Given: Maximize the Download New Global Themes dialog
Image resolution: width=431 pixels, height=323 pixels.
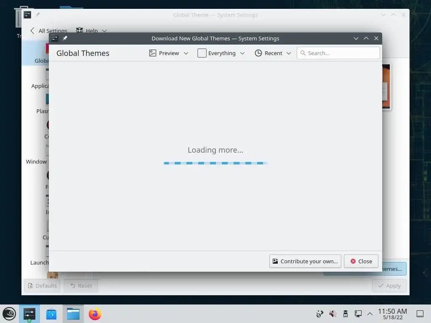Looking at the screenshot, I should 366,38.
